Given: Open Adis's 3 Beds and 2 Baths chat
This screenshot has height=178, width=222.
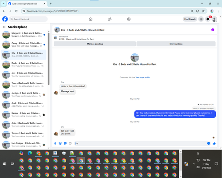Looking at the screenshot, I should [24, 125].
